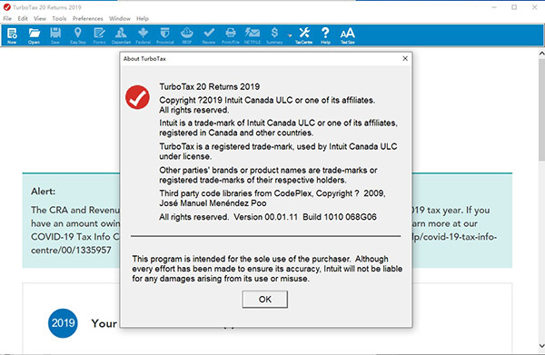
Task: Change text size with the Text Size icon
Action: 348,35
